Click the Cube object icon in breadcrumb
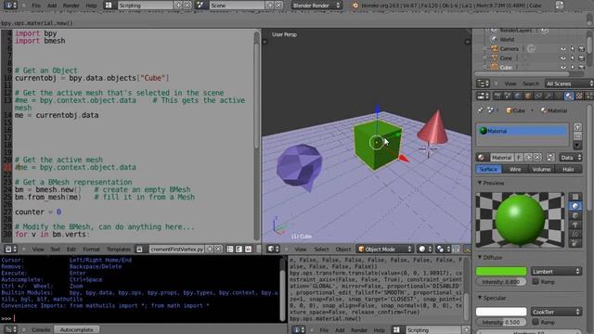The width and height of the screenshot is (594, 334). click(509, 110)
